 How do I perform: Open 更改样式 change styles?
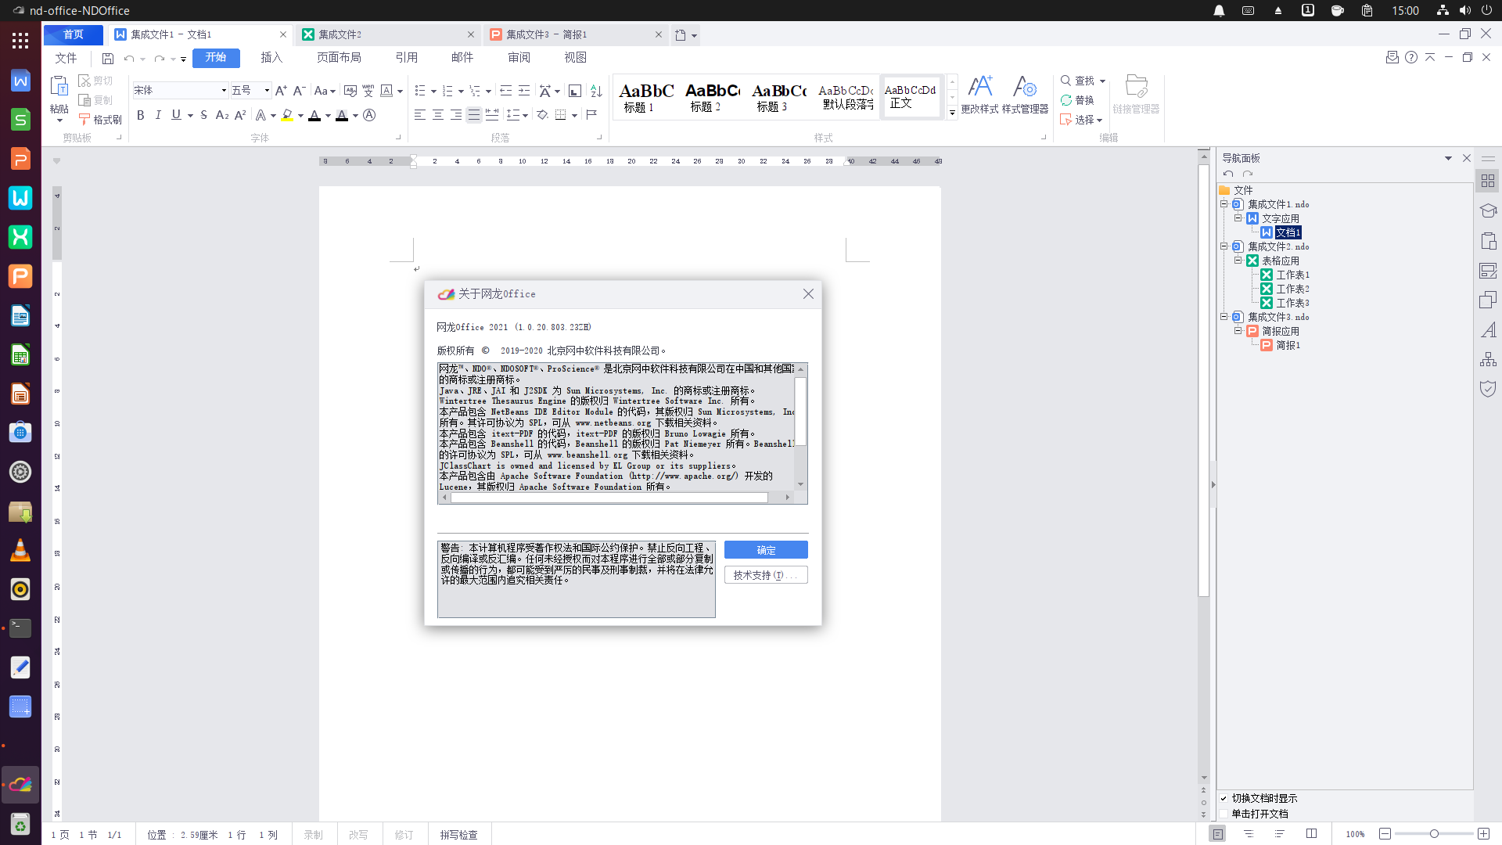[x=979, y=95]
